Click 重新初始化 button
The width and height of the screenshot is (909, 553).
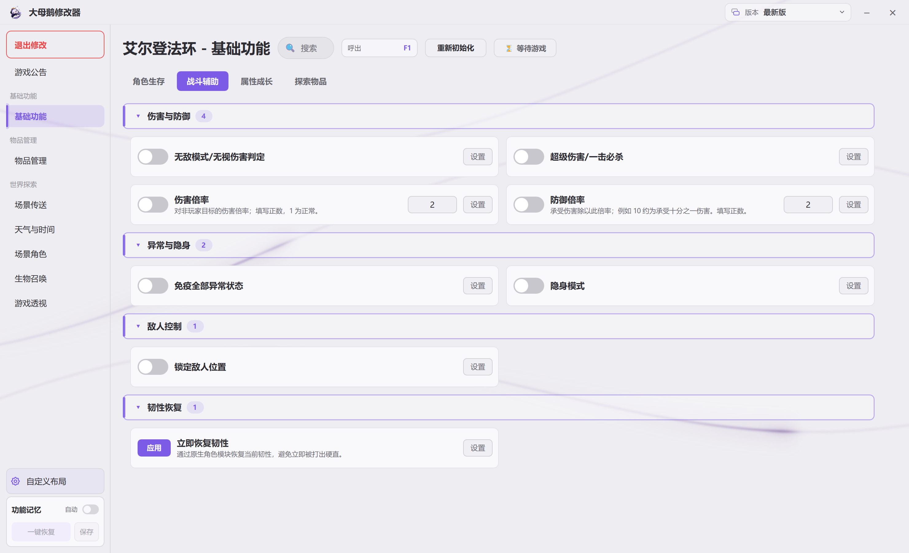point(455,48)
